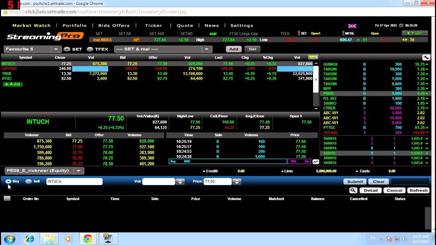Open Windows Start menu

[x=10, y=239]
